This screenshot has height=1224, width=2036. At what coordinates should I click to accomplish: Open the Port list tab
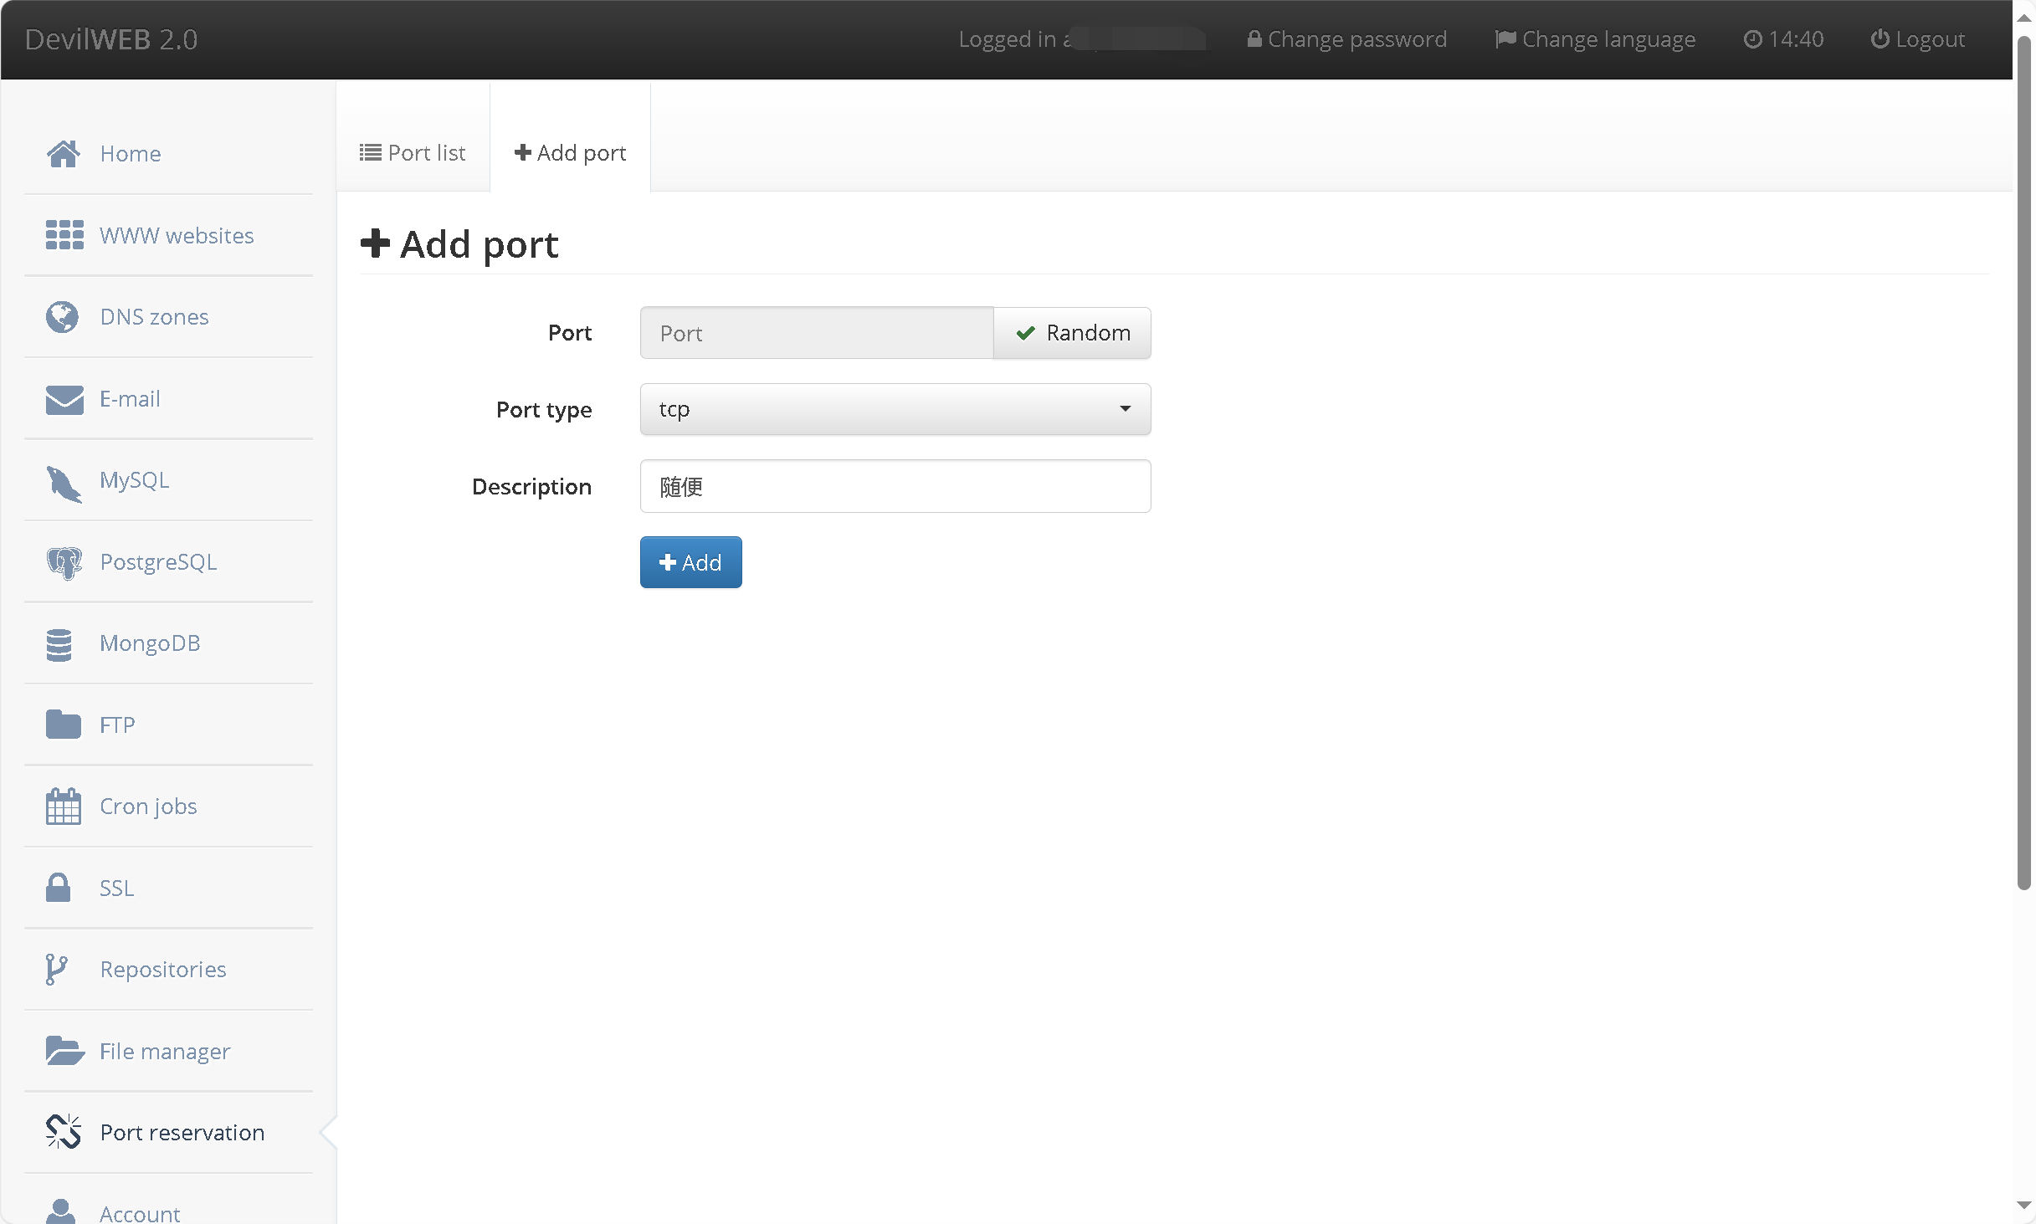pos(413,151)
